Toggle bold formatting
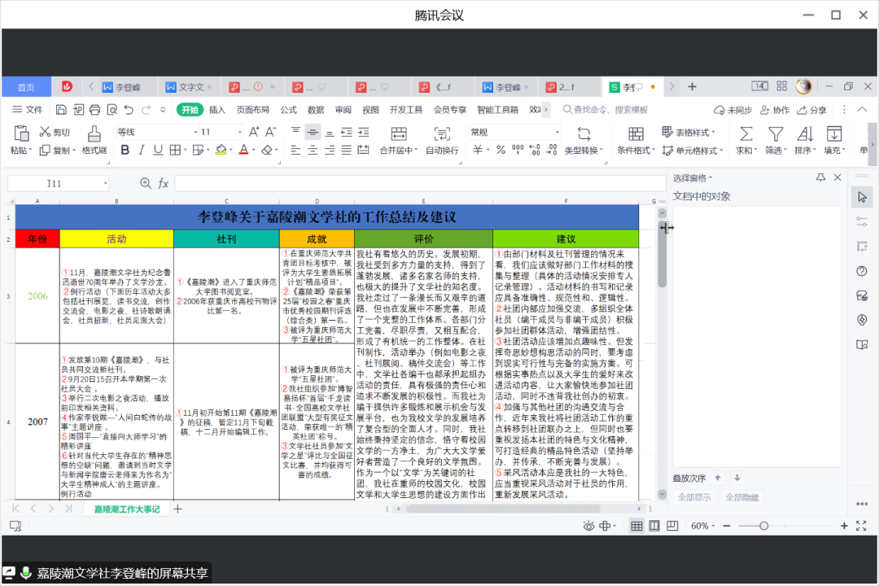This screenshot has height=586, width=879. (125, 150)
